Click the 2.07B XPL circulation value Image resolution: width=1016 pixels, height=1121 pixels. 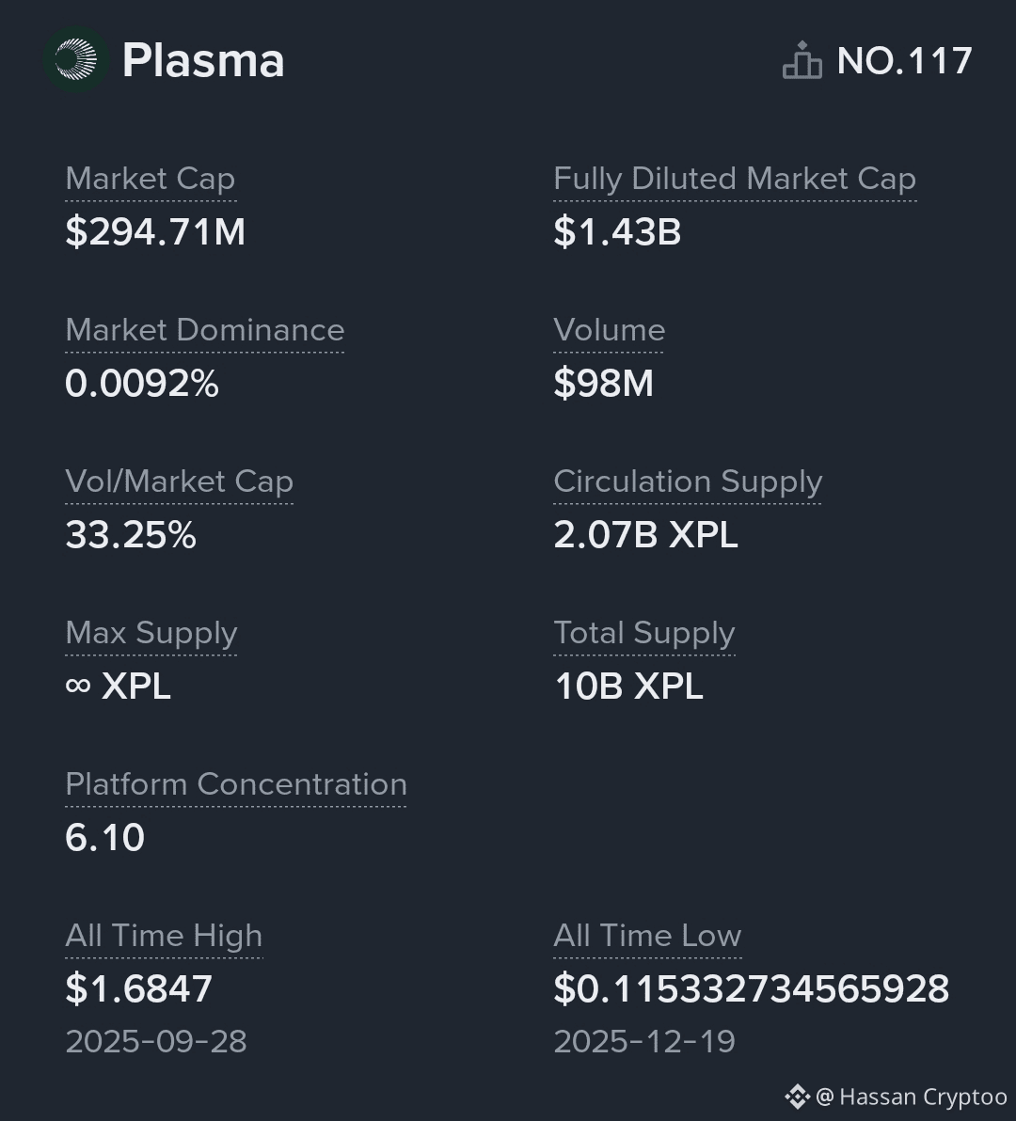[x=646, y=534]
